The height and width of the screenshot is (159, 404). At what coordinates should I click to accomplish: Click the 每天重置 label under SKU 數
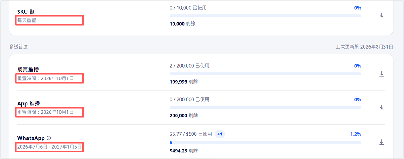pos(27,20)
